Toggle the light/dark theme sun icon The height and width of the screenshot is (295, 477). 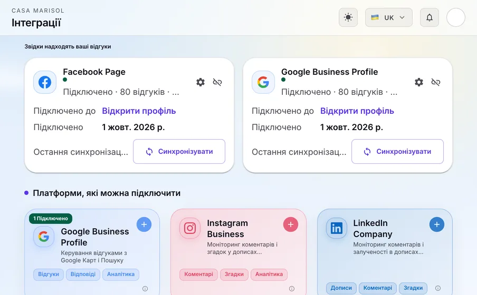348,17
